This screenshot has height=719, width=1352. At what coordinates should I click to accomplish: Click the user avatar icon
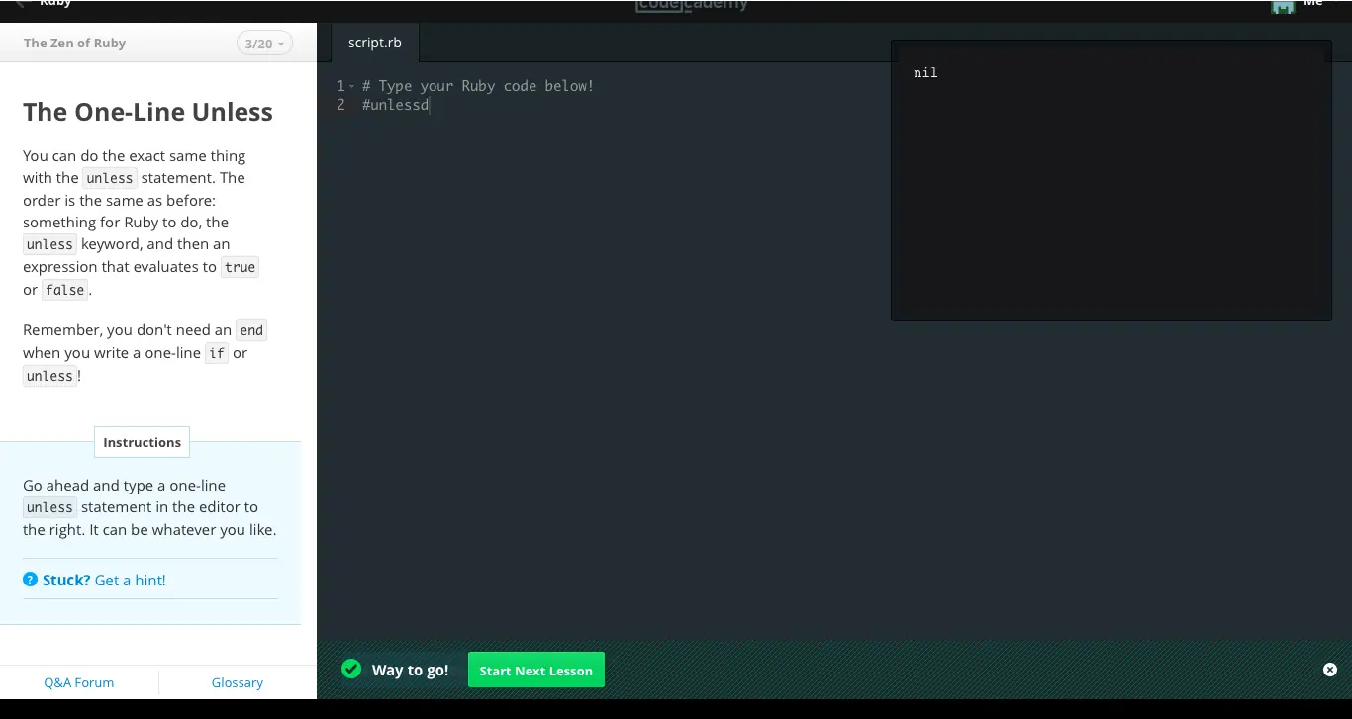coord(1283,6)
